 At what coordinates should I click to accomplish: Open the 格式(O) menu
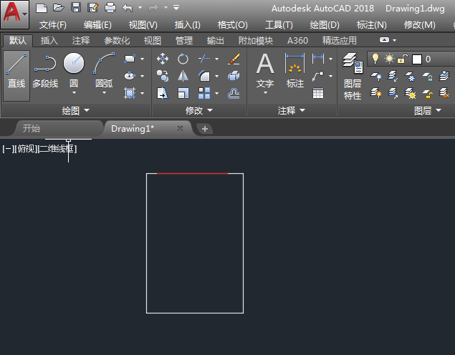(233, 25)
